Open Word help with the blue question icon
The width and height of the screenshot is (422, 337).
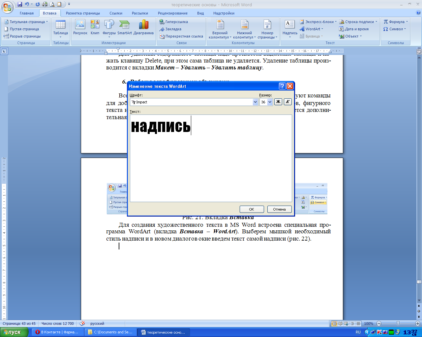click(x=418, y=13)
